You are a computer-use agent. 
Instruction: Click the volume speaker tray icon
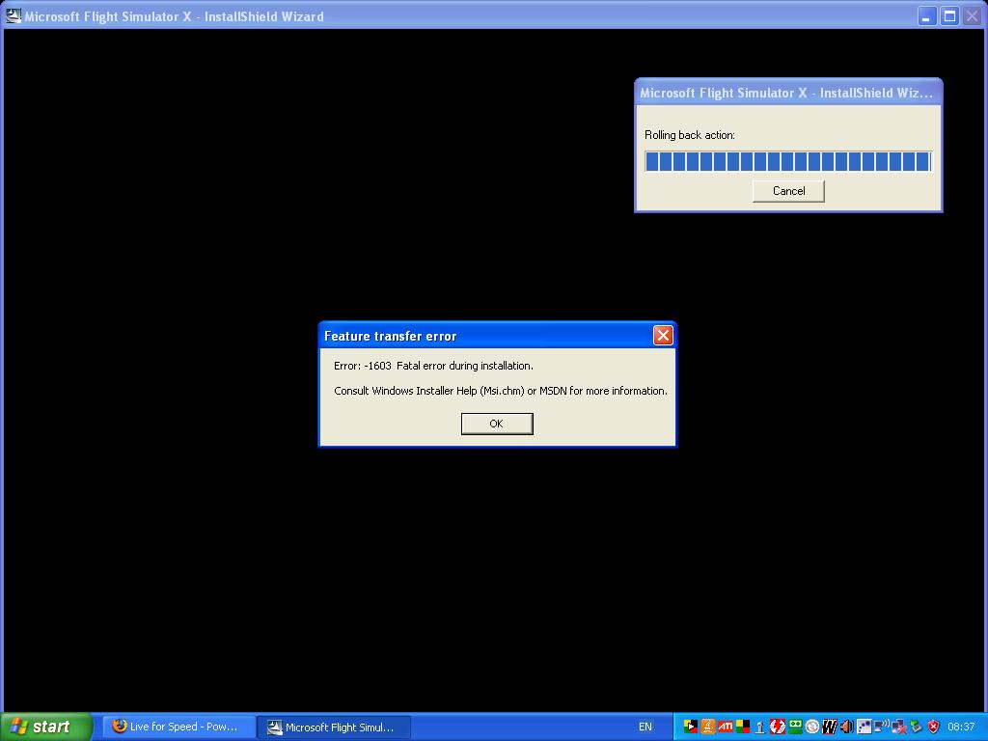point(847,727)
